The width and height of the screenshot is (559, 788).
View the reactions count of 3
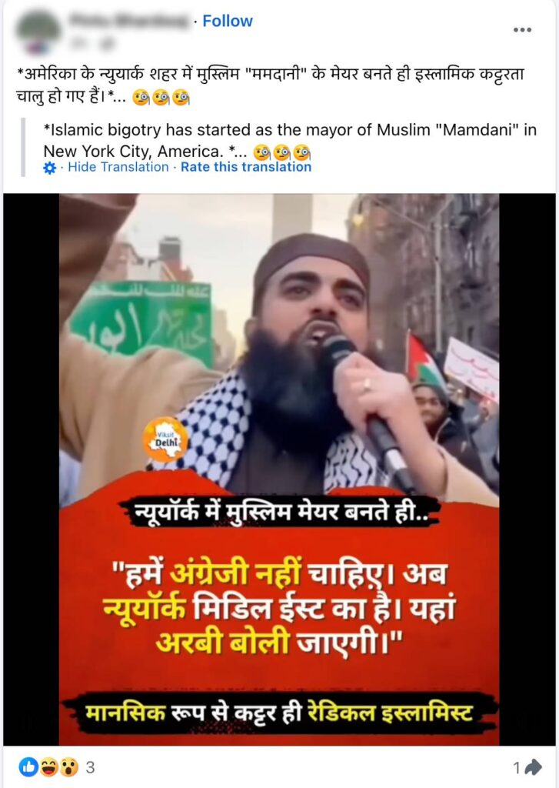90,767
